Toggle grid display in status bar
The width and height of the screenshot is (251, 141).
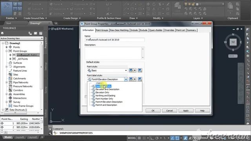tap(140, 138)
